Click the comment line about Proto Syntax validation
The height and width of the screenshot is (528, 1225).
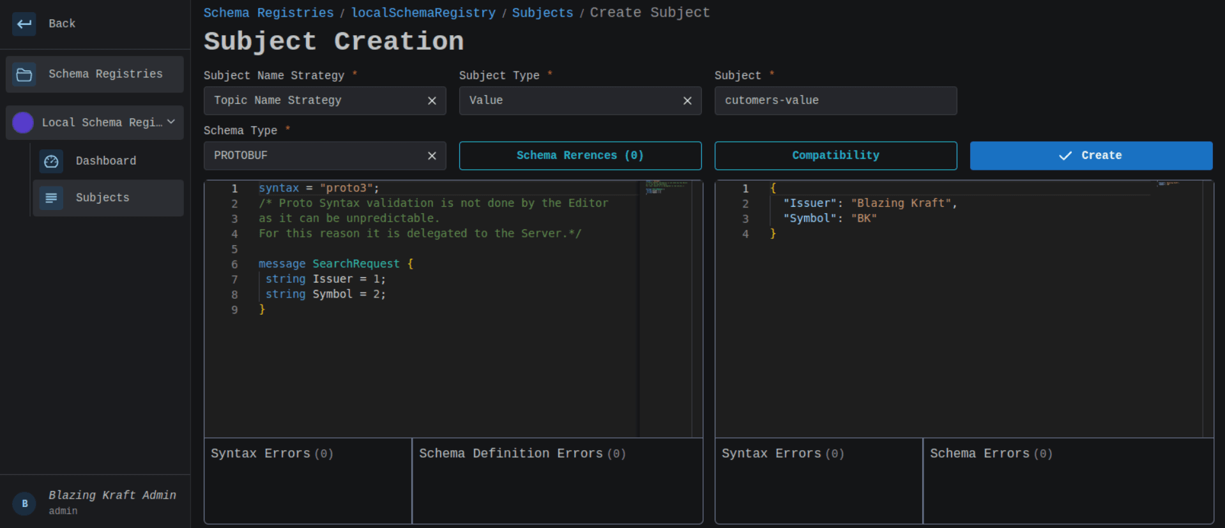(x=434, y=203)
